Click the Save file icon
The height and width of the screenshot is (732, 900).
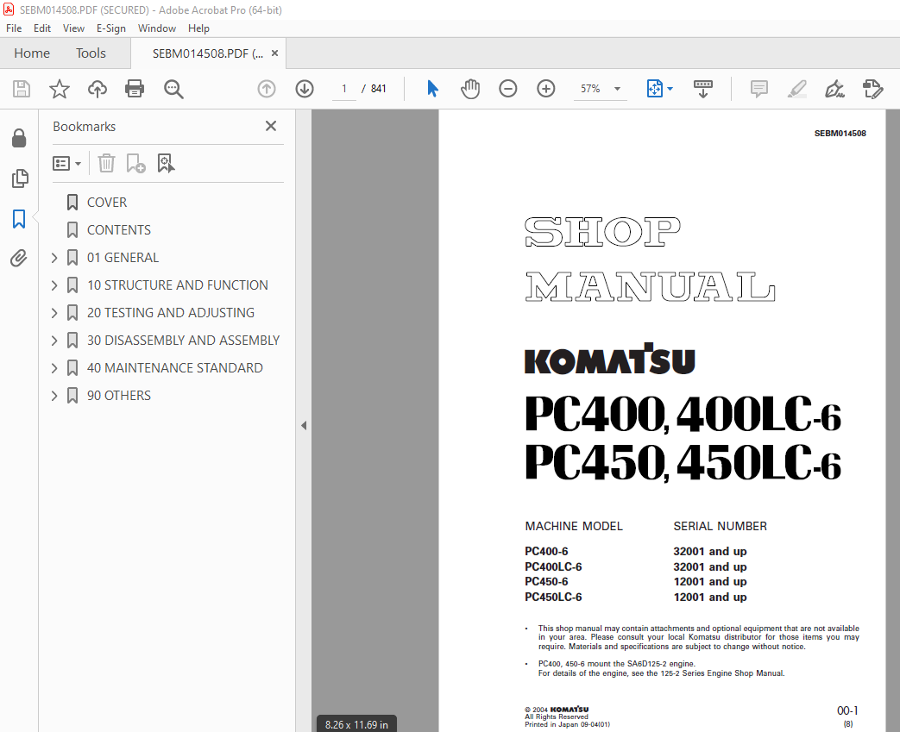[22, 89]
